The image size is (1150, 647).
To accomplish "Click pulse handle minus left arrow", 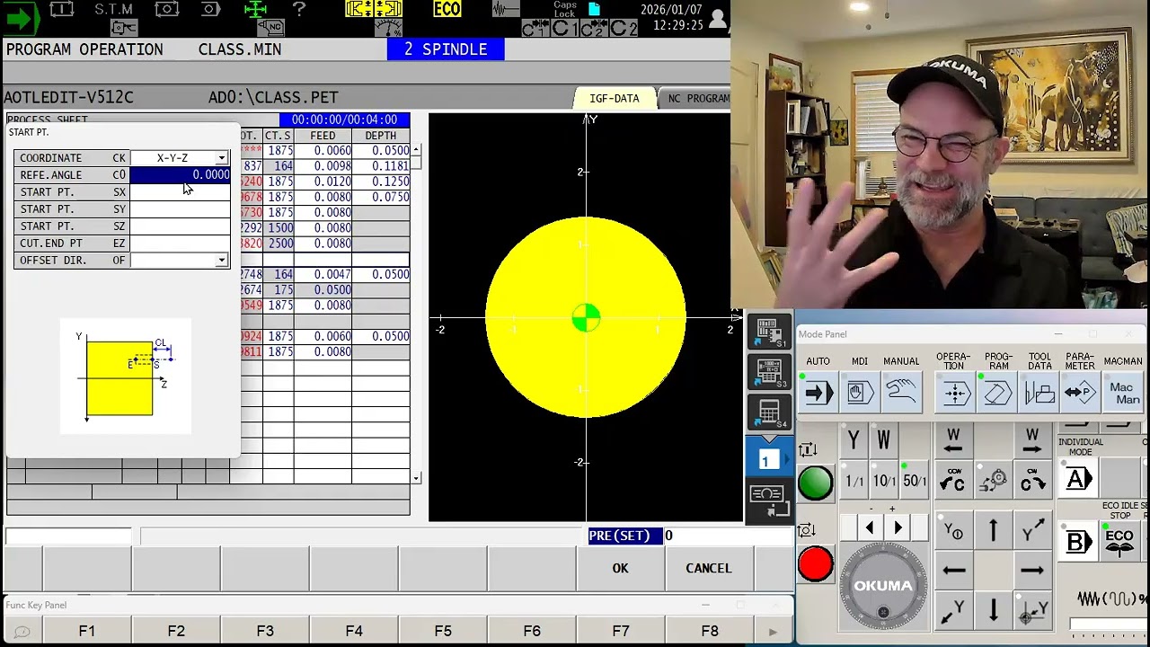I will click(x=869, y=528).
